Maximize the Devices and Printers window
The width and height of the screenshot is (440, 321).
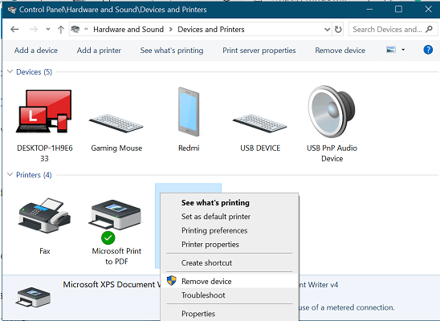click(398, 10)
